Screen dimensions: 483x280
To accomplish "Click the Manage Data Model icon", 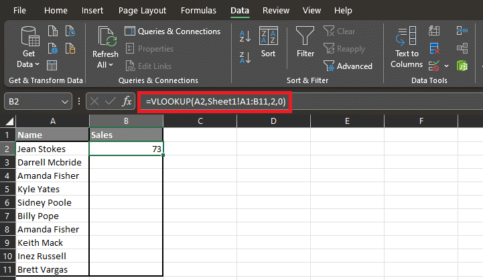I will (462, 66).
